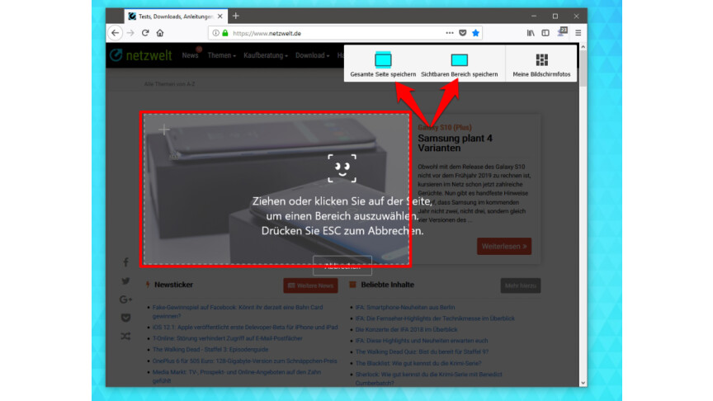This screenshot has width=713, height=401.
Task: Click the Abbrechen button
Action: click(342, 267)
